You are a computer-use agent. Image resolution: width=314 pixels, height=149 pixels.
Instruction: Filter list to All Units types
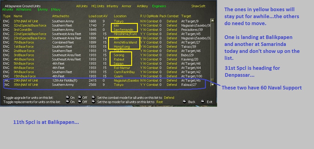[82, 6]
